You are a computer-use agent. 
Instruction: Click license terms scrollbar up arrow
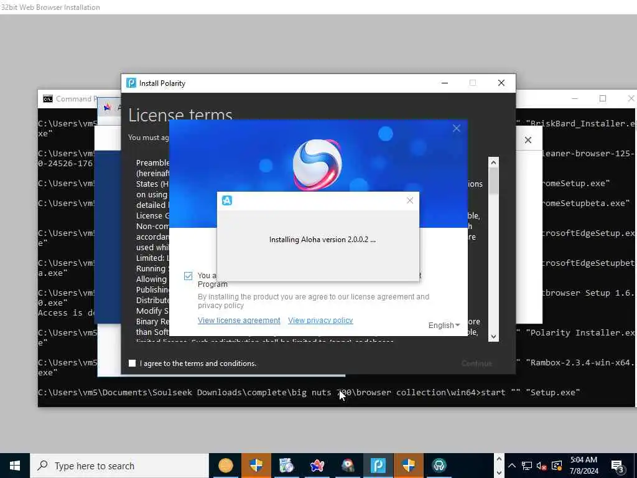(x=493, y=162)
